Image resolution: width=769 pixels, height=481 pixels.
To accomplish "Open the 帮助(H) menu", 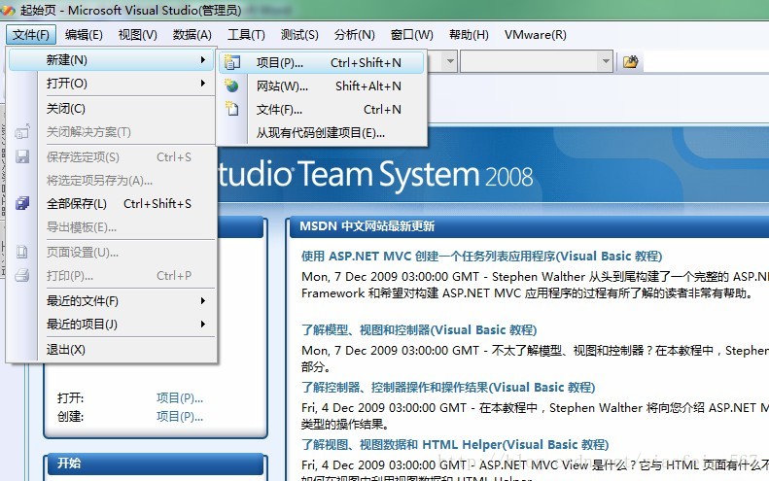I will [469, 35].
